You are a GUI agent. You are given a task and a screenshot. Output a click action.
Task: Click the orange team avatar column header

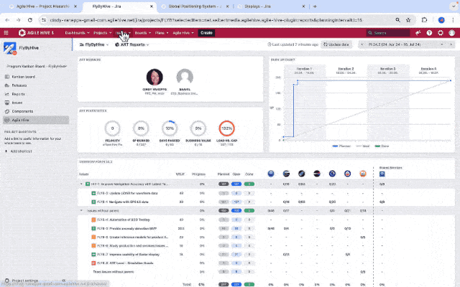[x=362, y=174]
